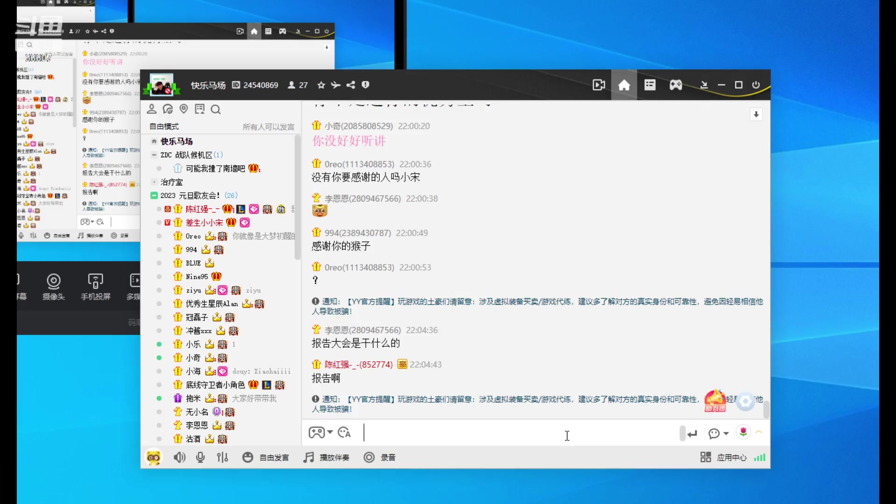This screenshot has width=896, height=504.
Task: Click the location pin icon above channel tree
Action: [x=184, y=109]
